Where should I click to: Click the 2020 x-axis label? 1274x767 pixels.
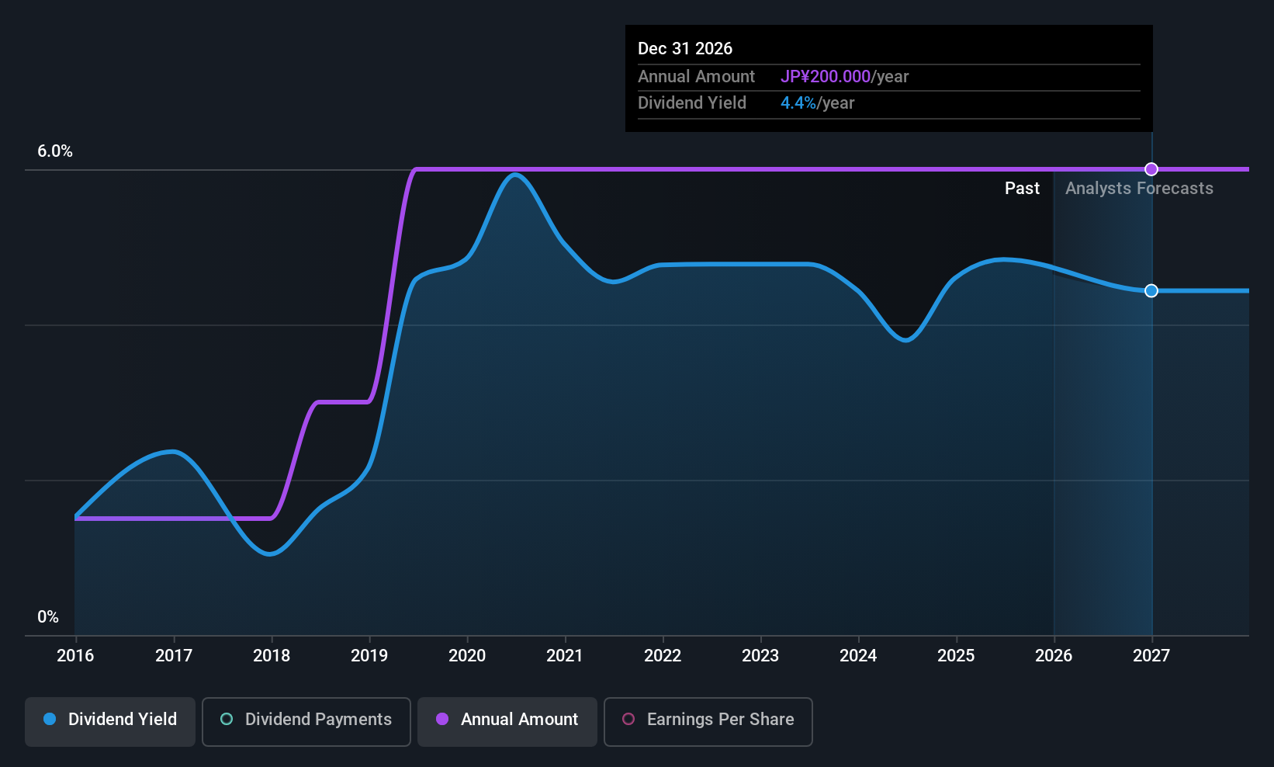click(467, 656)
